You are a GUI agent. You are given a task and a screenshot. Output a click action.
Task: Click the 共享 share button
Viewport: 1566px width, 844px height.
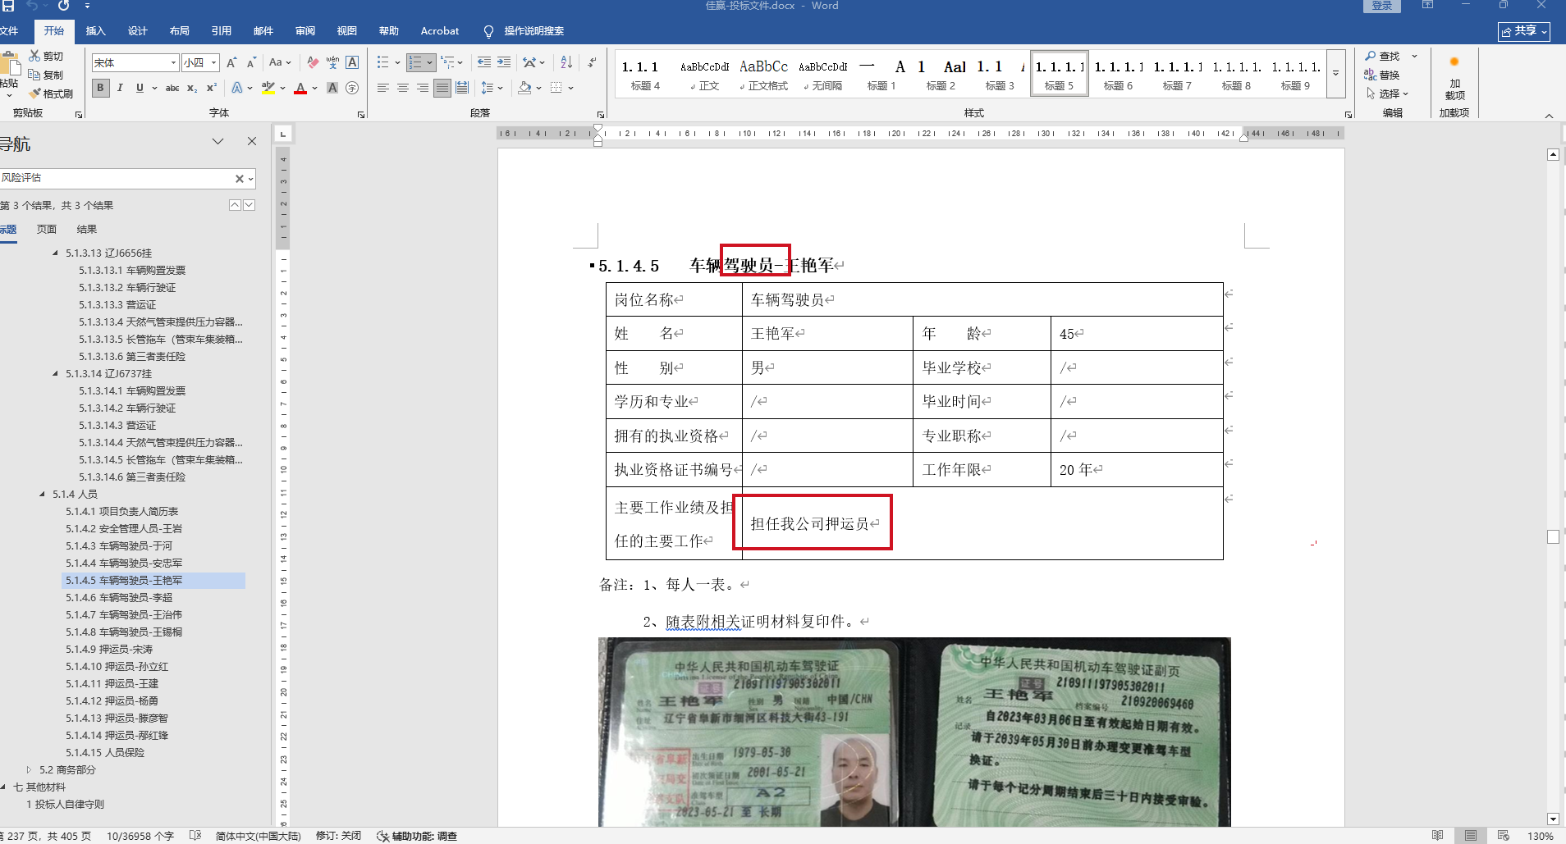point(1524,31)
